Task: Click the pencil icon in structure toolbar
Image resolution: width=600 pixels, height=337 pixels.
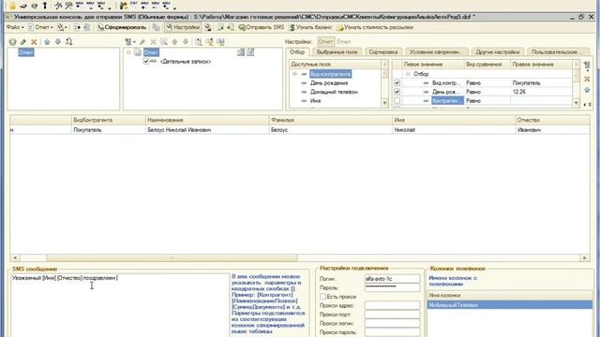Action: [142, 42]
